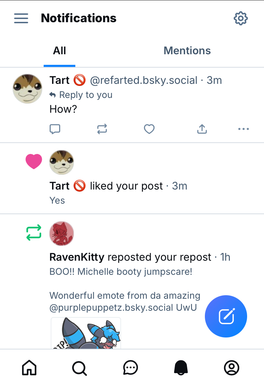
Task: Open Profile from bottom navigation
Action: click(232, 368)
